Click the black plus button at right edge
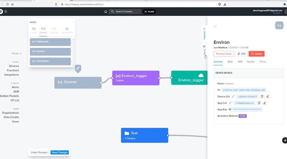 tap(285, 140)
